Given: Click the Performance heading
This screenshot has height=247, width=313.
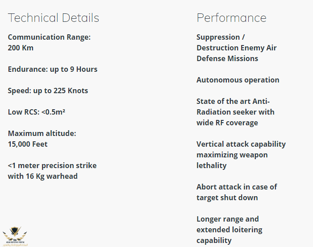Looking at the screenshot, I should click(231, 18).
